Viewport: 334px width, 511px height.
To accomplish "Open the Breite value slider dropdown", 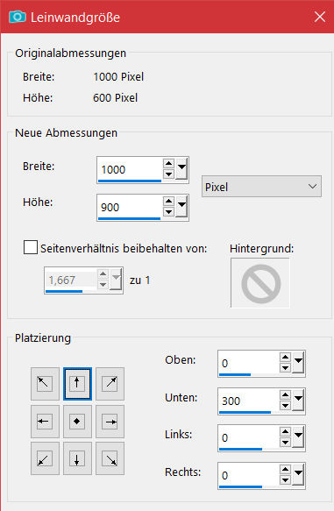I will click(181, 169).
